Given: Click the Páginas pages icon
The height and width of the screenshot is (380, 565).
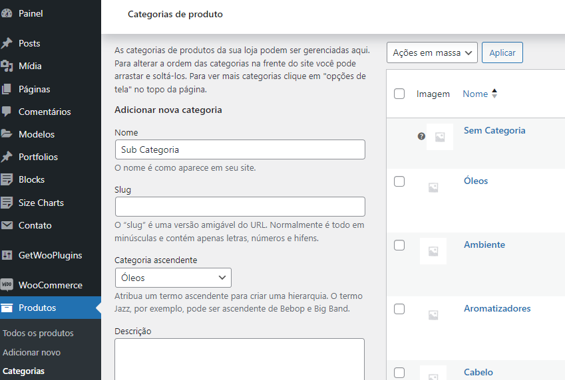Looking at the screenshot, I should click(7, 89).
